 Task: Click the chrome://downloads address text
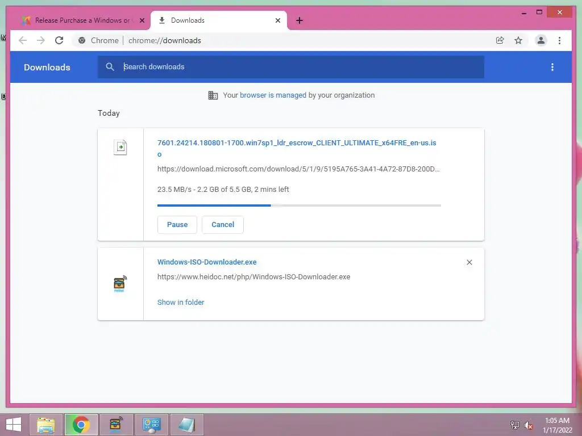[x=164, y=40]
